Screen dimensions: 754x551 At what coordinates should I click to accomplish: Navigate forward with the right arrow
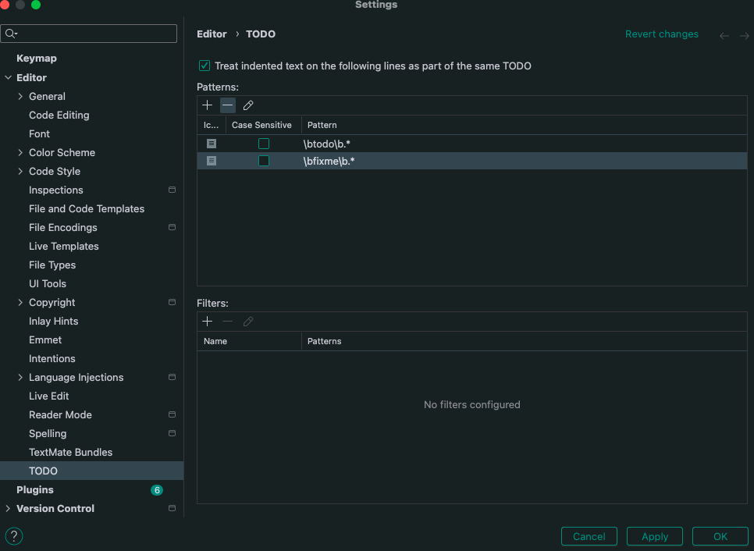[x=745, y=36]
